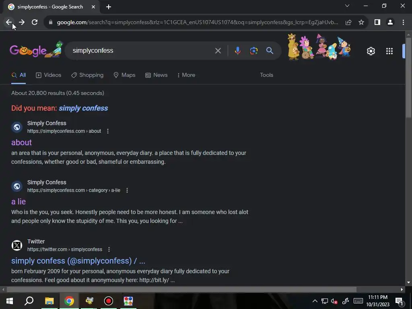Open the network status tray icon
This screenshot has height=309, width=412.
[x=325, y=301]
